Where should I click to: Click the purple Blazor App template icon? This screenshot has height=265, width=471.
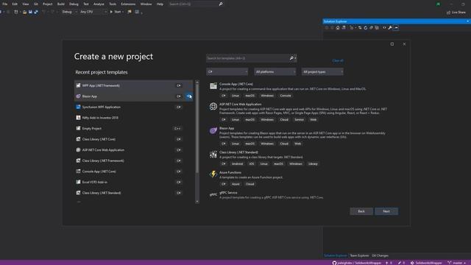(213, 130)
